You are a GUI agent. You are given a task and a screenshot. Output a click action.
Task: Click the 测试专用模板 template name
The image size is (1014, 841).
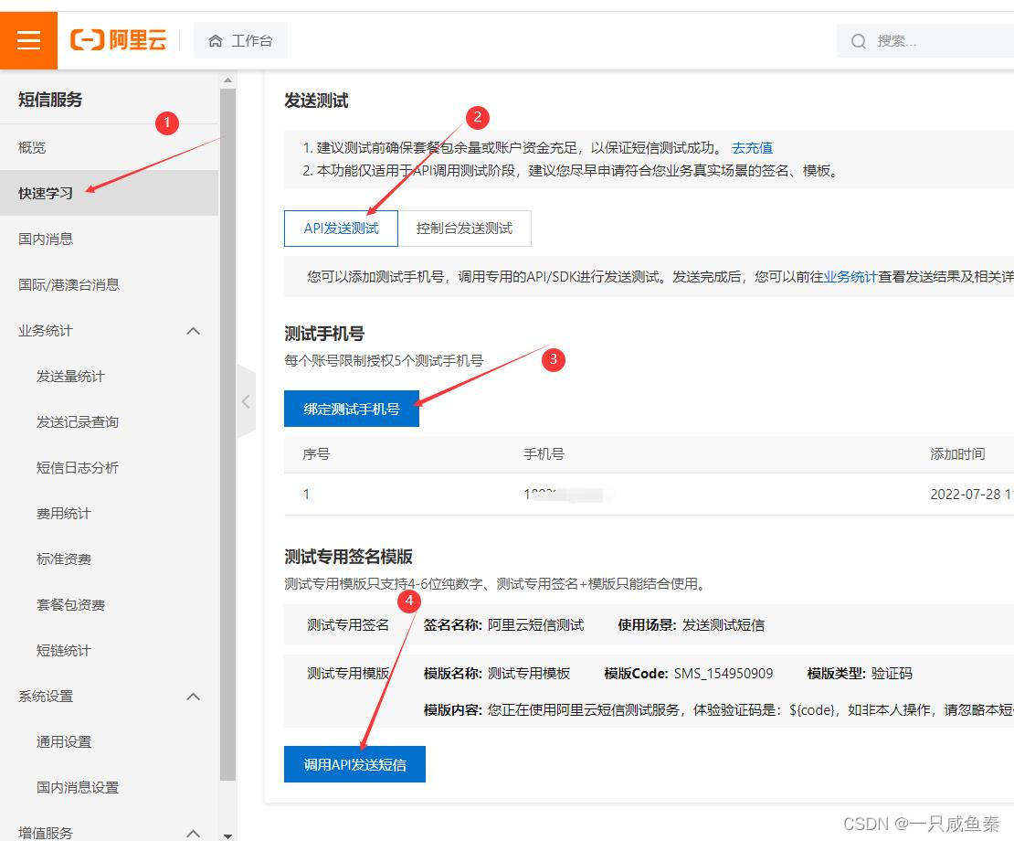(x=529, y=674)
